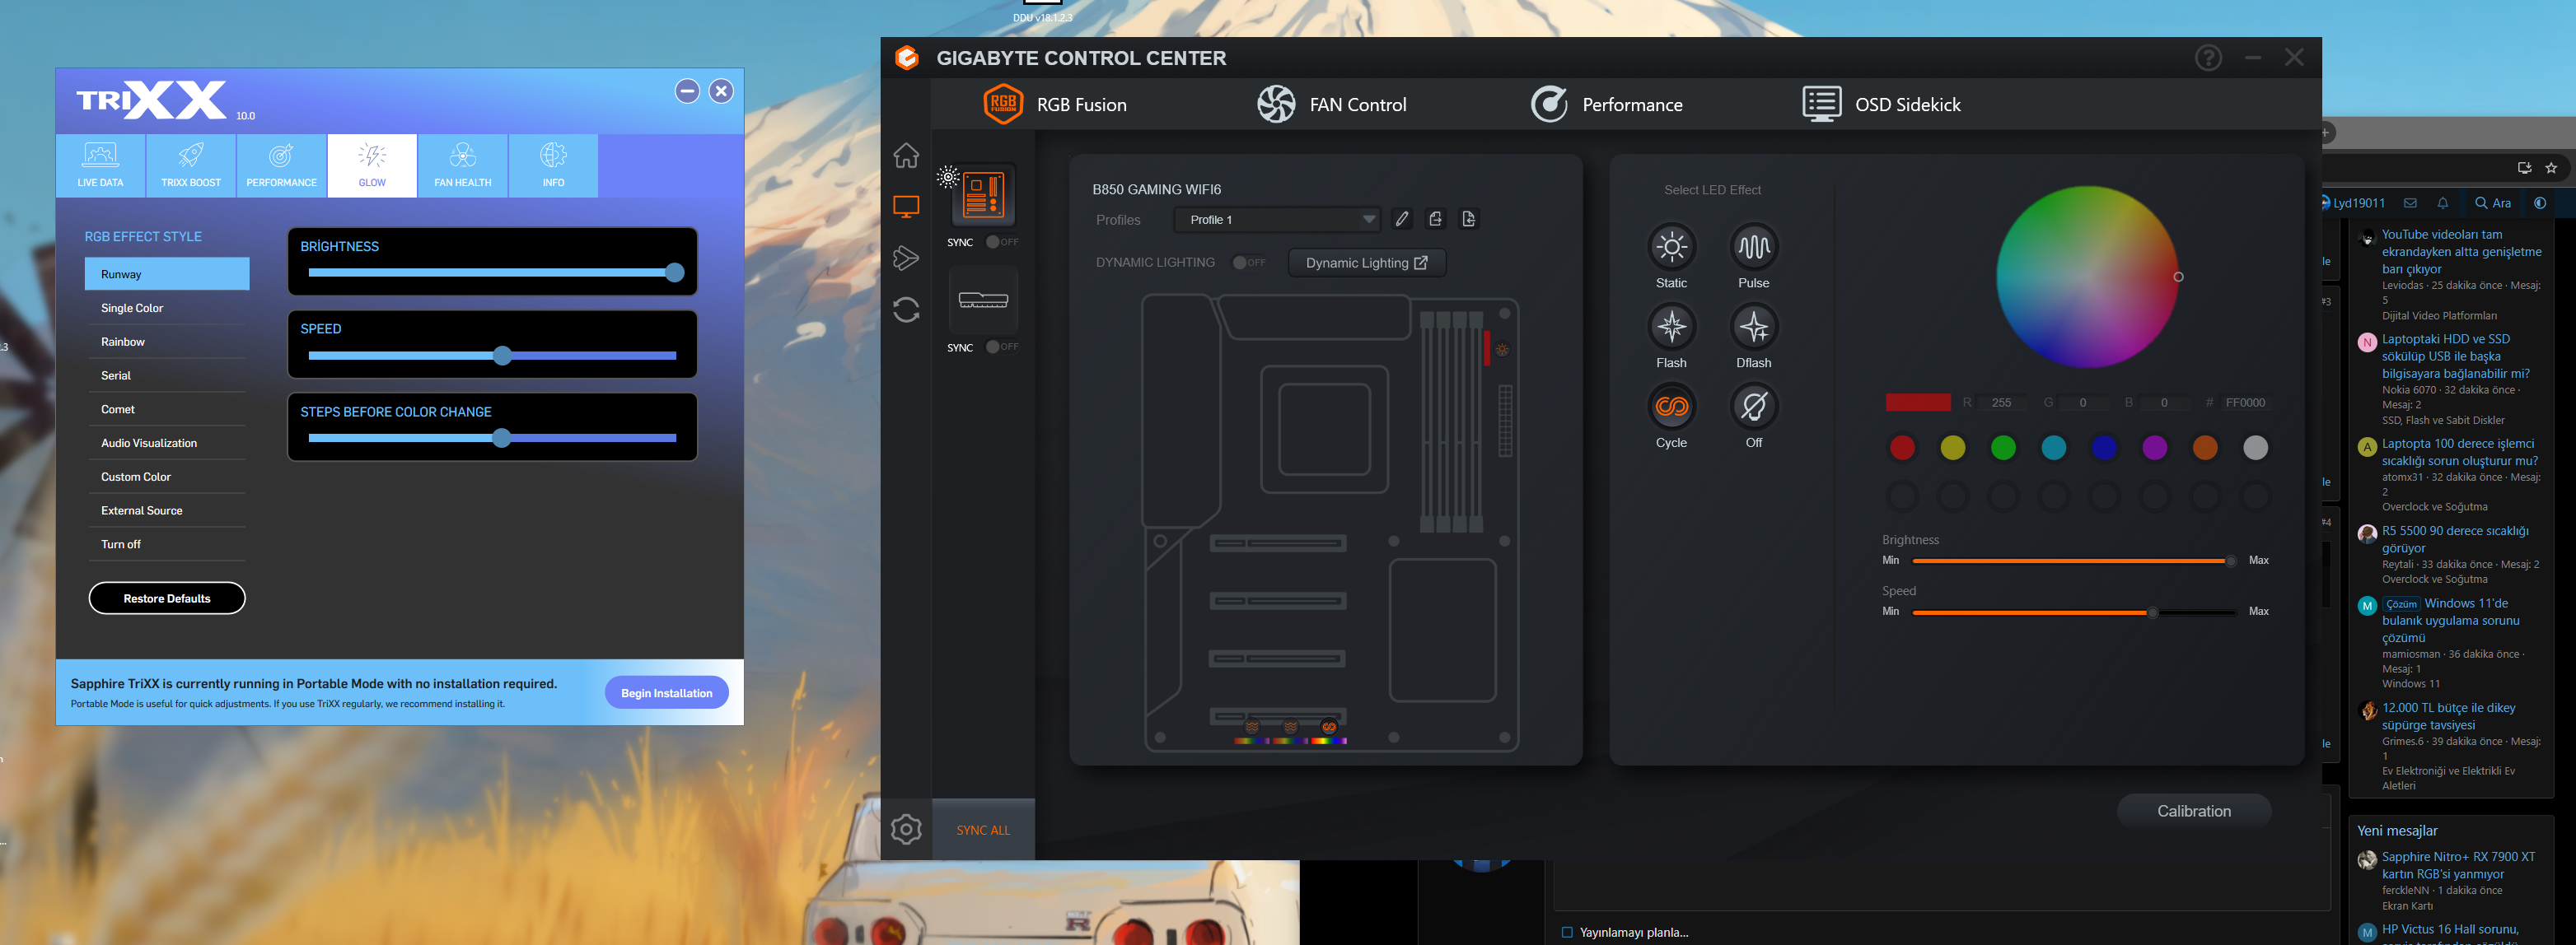
Task: Click the forum notifications bell icon
Action: 2443,202
